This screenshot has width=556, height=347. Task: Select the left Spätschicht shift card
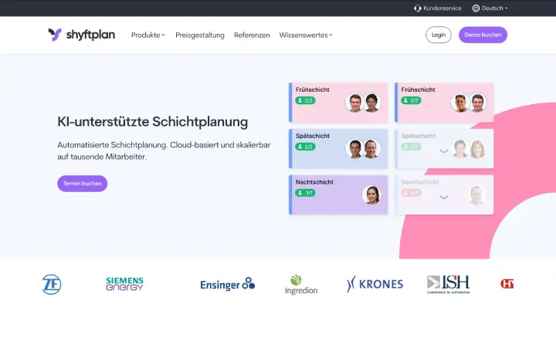click(x=339, y=149)
